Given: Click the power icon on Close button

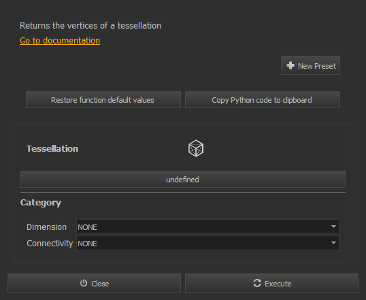Looking at the screenshot, I should pos(84,283).
